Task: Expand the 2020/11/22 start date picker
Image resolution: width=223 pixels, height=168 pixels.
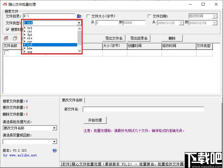Action: 181,23
